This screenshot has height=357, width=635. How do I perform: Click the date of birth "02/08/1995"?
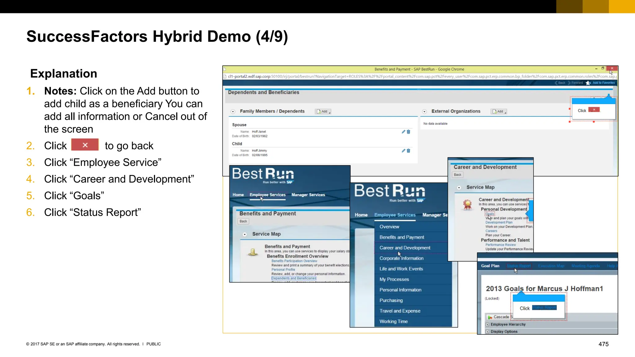[260, 155]
